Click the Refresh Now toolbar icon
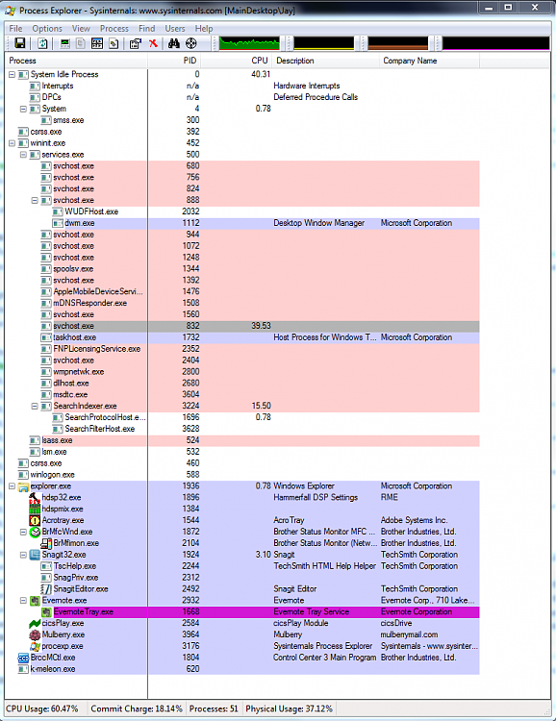Image resolution: width=556 pixels, height=721 pixels. click(42, 43)
